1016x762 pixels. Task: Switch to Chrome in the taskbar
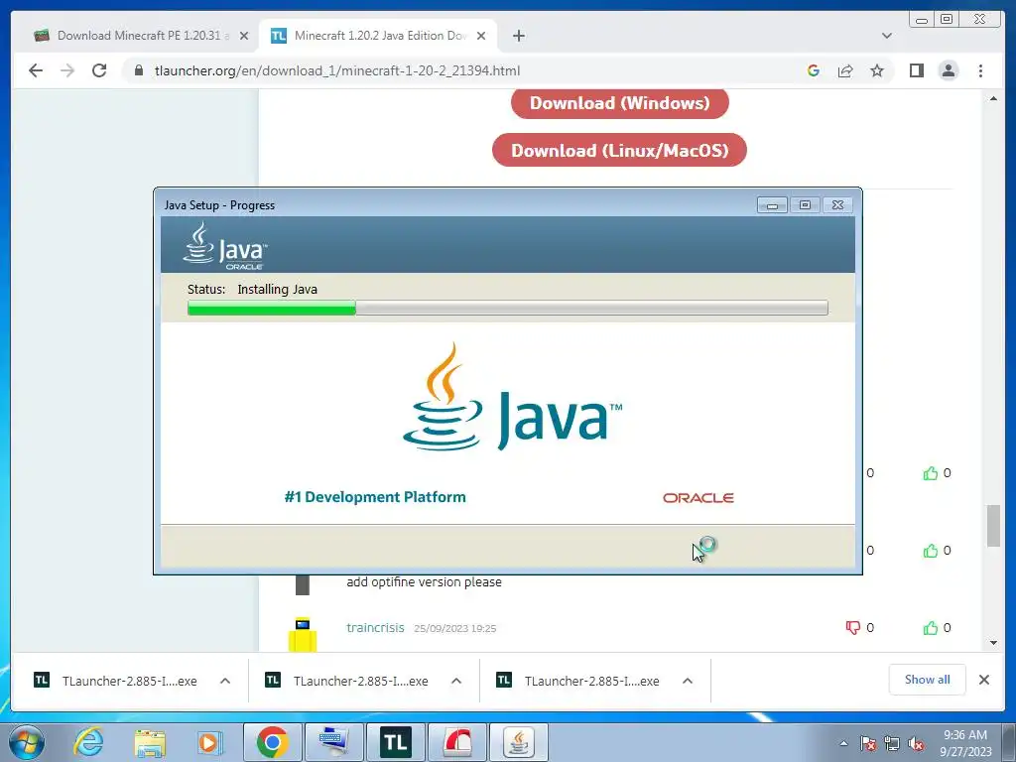point(272,742)
